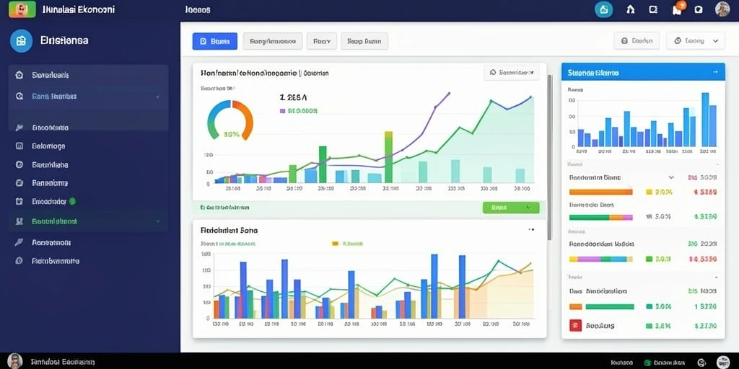This screenshot has width=739, height=369.
Task: Open the top-right dropdown with chevron
Action: 695,41
